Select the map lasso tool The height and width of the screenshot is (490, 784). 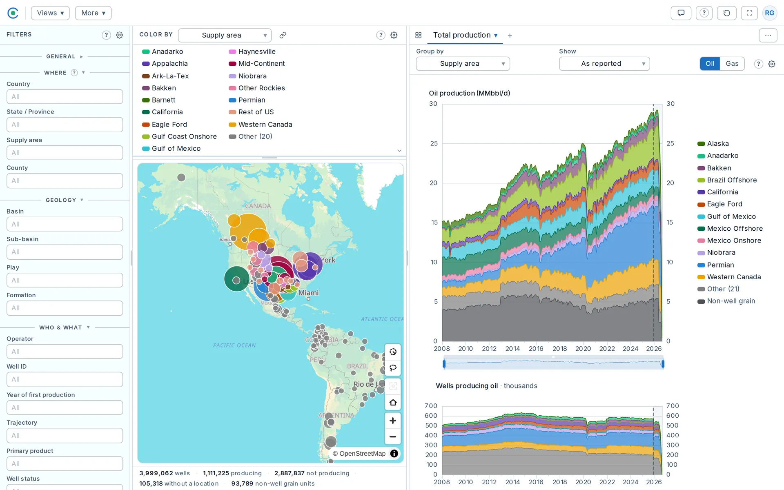(x=393, y=367)
